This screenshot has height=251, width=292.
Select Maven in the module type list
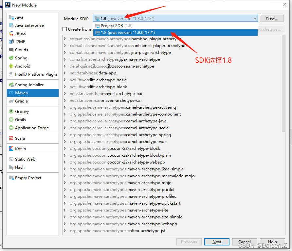pyautogui.click(x=33, y=93)
